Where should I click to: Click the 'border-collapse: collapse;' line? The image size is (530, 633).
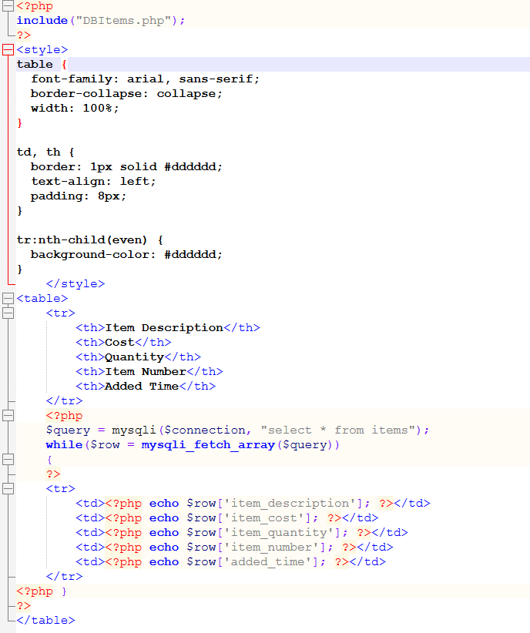point(126,94)
